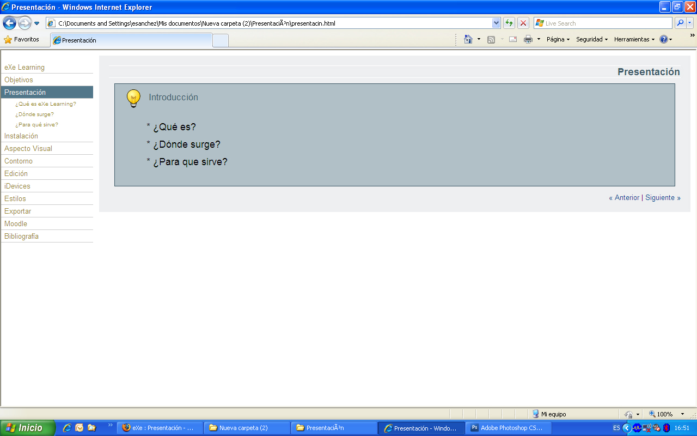The width and height of the screenshot is (697, 436).
Task: Open the Herramientas dropdown menu
Action: (x=634, y=39)
